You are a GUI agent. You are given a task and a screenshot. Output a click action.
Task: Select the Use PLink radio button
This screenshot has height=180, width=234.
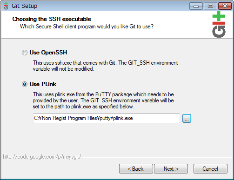25,84
